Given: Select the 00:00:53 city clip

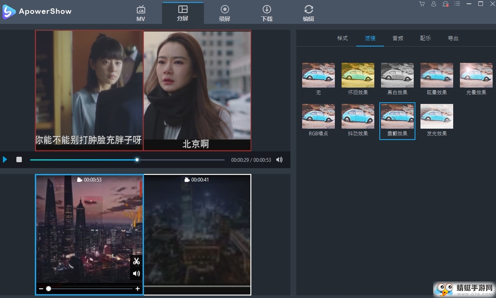Looking at the screenshot, I should click(89, 234).
